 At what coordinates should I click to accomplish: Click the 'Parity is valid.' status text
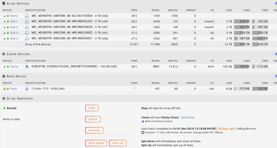tap(11, 119)
